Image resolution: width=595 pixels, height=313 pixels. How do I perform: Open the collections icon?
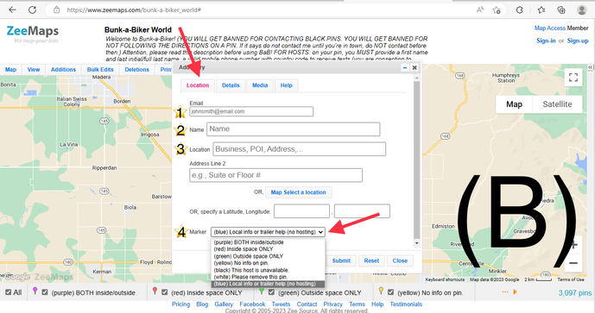pos(561,9)
